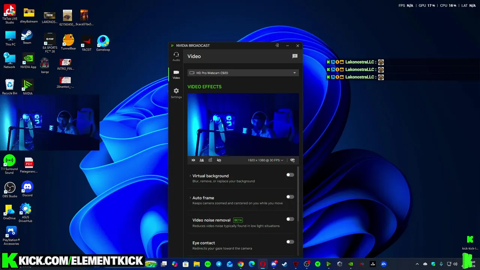Open the HD Pro Webcam C920 dropdown

[x=243, y=73]
